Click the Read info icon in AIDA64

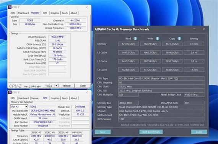[135, 38]
